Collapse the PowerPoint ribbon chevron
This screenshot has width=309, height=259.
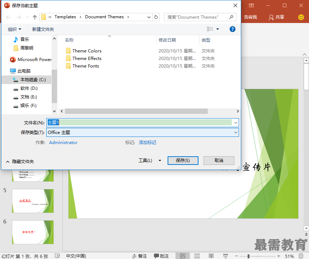tap(304, 55)
